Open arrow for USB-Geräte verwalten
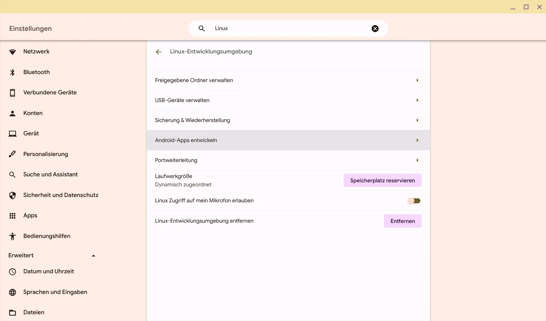546x321 pixels. coord(417,100)
